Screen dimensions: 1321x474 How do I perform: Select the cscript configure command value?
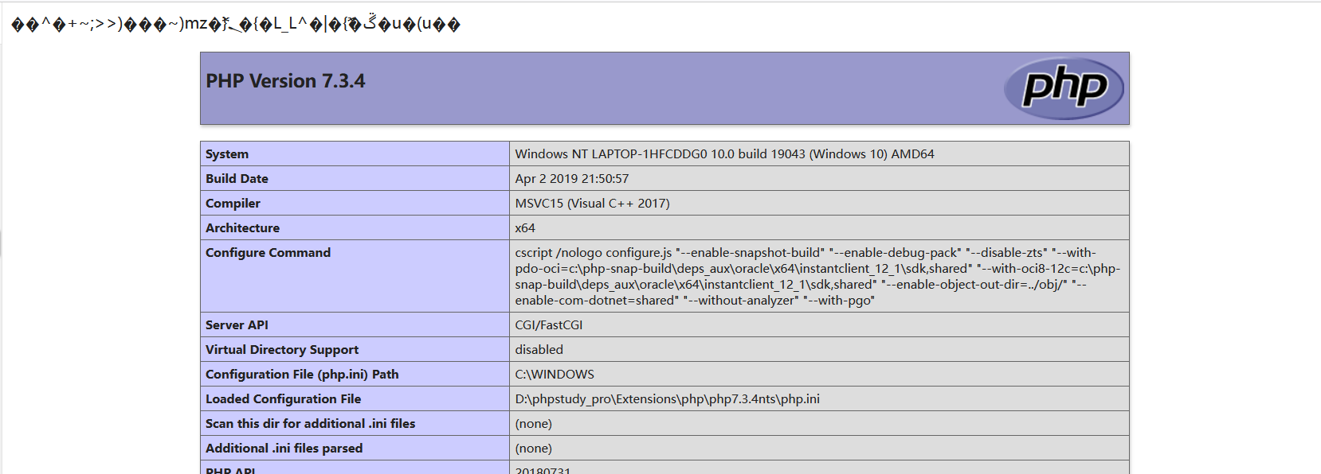(x=817, y=277)
